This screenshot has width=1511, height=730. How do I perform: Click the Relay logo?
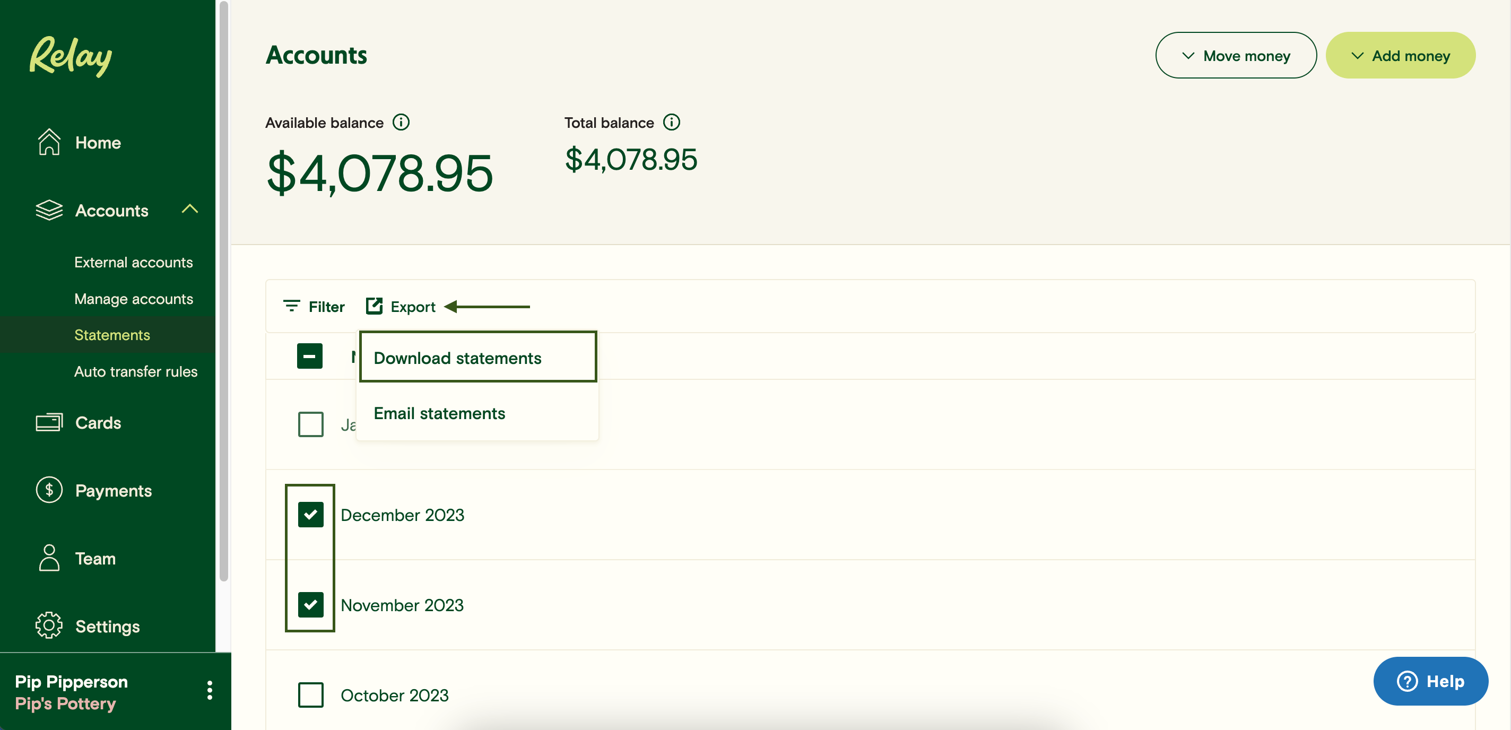coord(70,56)
